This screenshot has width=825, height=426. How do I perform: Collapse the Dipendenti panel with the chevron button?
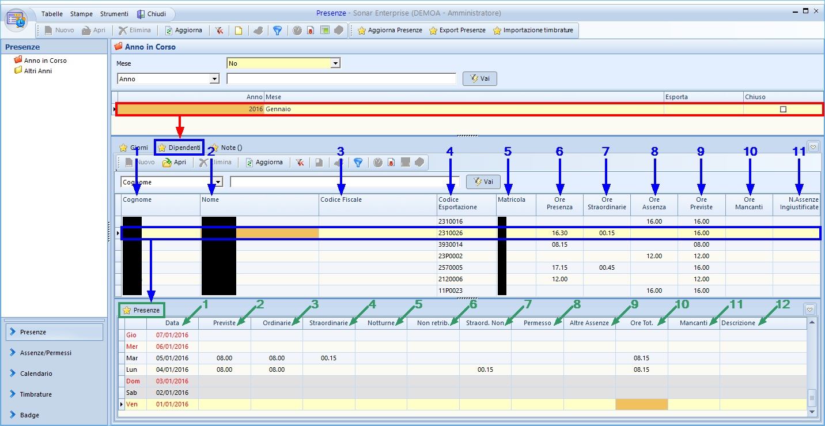click(813, 147)
